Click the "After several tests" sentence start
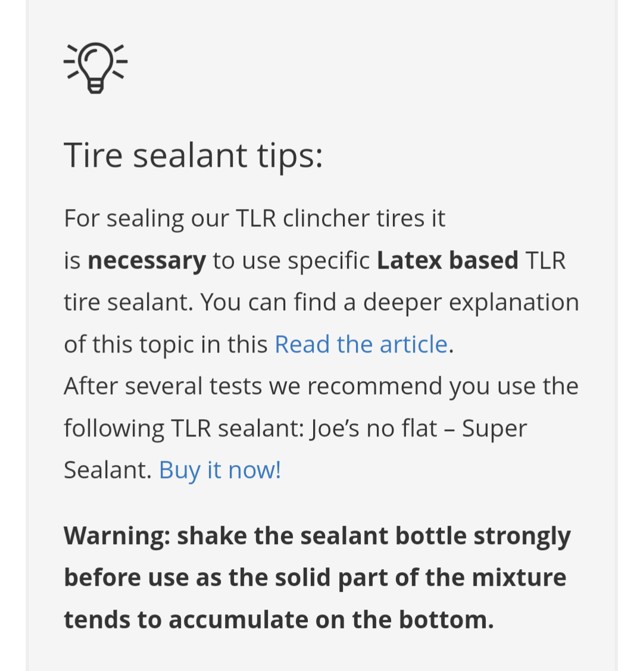643x671 pixels. click(162, 386)
